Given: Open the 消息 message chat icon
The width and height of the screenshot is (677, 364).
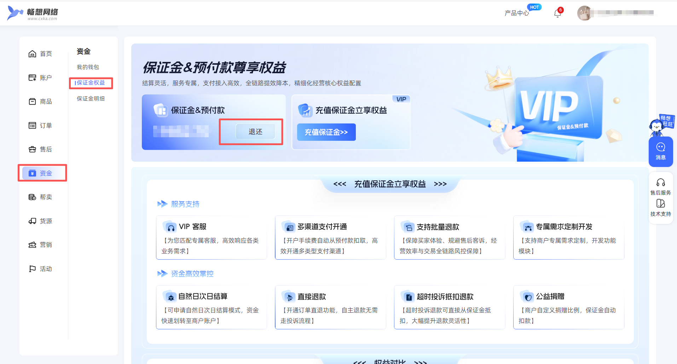Looking at the screenshot, I should point(660,148).
